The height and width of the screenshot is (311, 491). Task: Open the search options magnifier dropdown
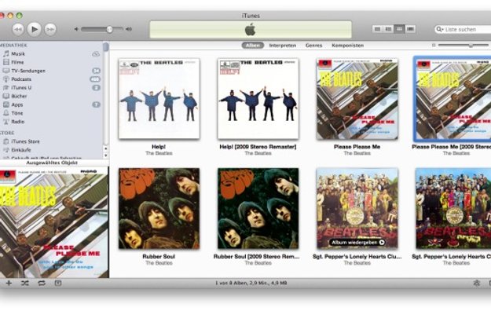coord(440,29)
